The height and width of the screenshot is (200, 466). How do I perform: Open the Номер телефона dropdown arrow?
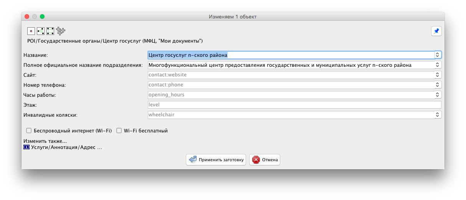click(437, 84)
